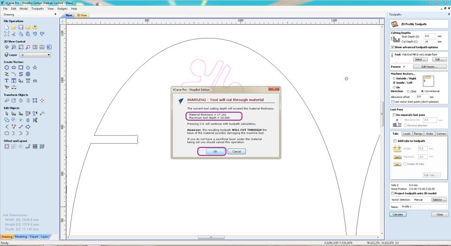Click the Start Depth input field

[x=430, y=36]
